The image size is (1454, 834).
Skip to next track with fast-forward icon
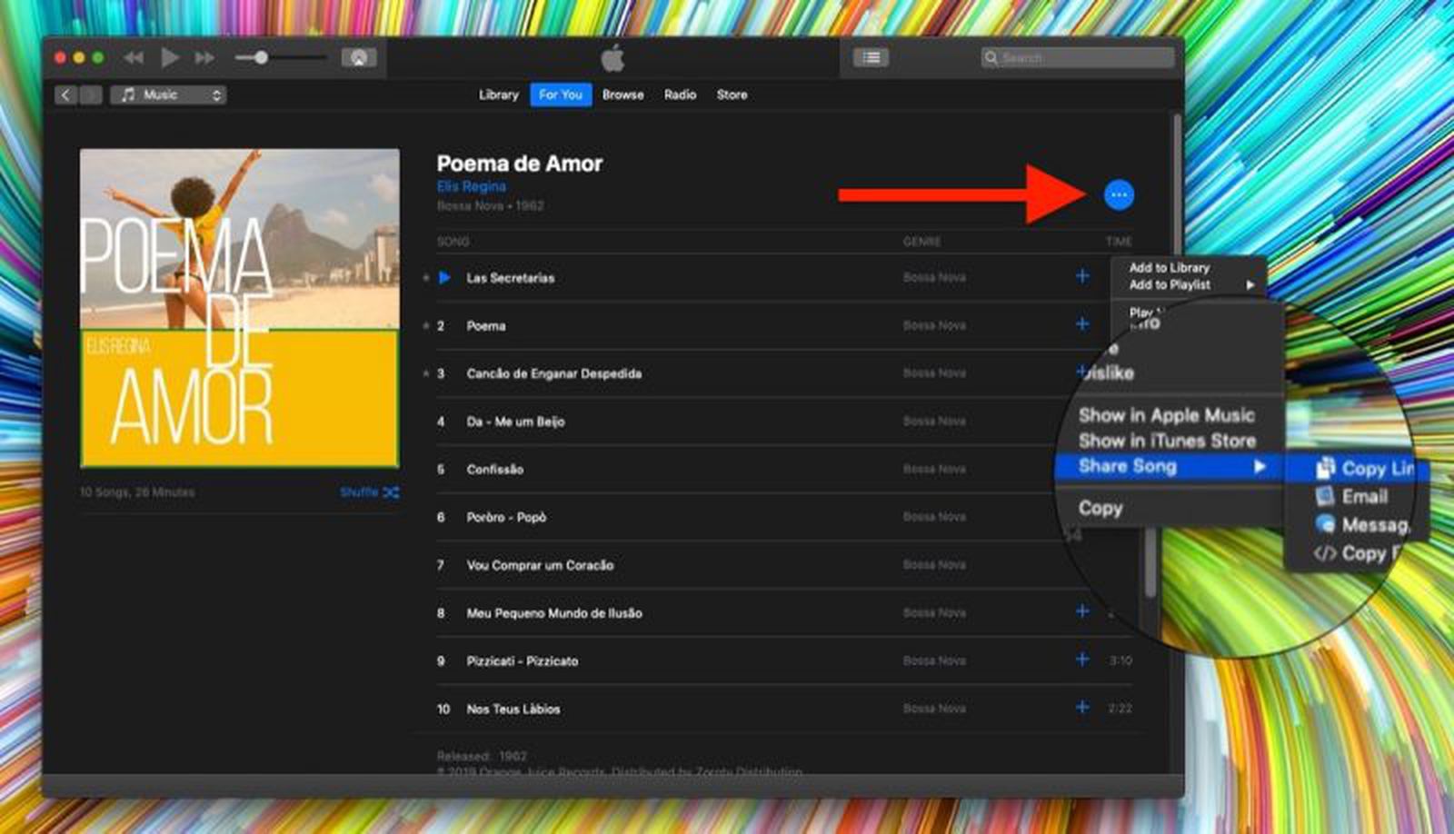tap(205, 58)
